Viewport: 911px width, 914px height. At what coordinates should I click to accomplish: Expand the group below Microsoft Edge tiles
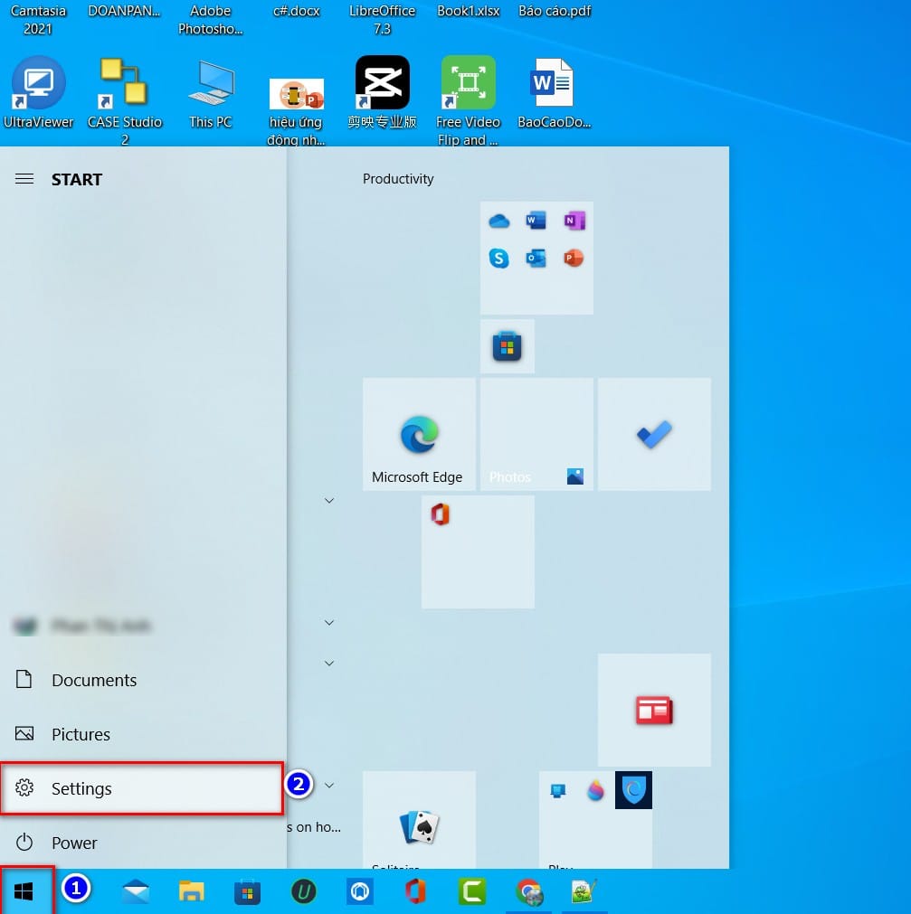(328, 500)
